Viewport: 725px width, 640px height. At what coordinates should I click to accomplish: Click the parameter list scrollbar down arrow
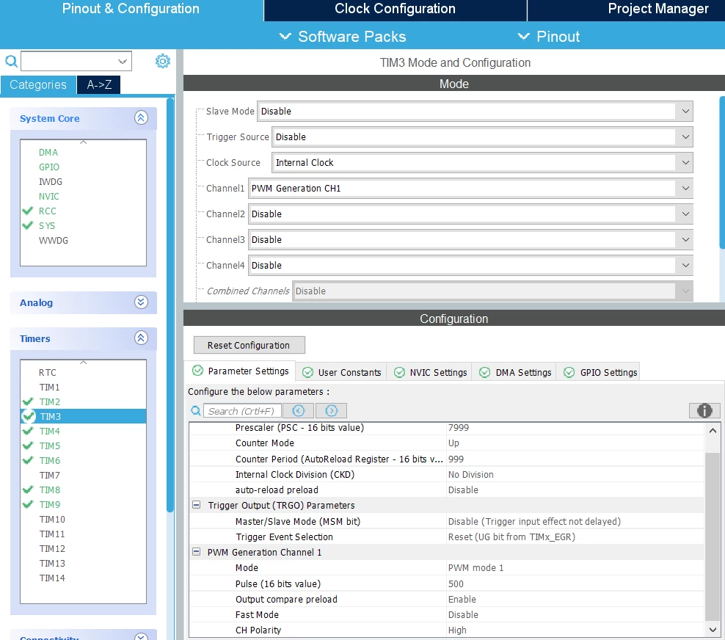pos(713,630)
